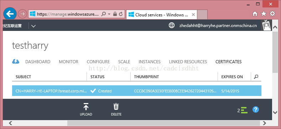The height and width of the screenshot is (129, 281).
Task: Click the CCC8C090A3030FEE thumbprint cell
Action: click(x=175, y=91)
